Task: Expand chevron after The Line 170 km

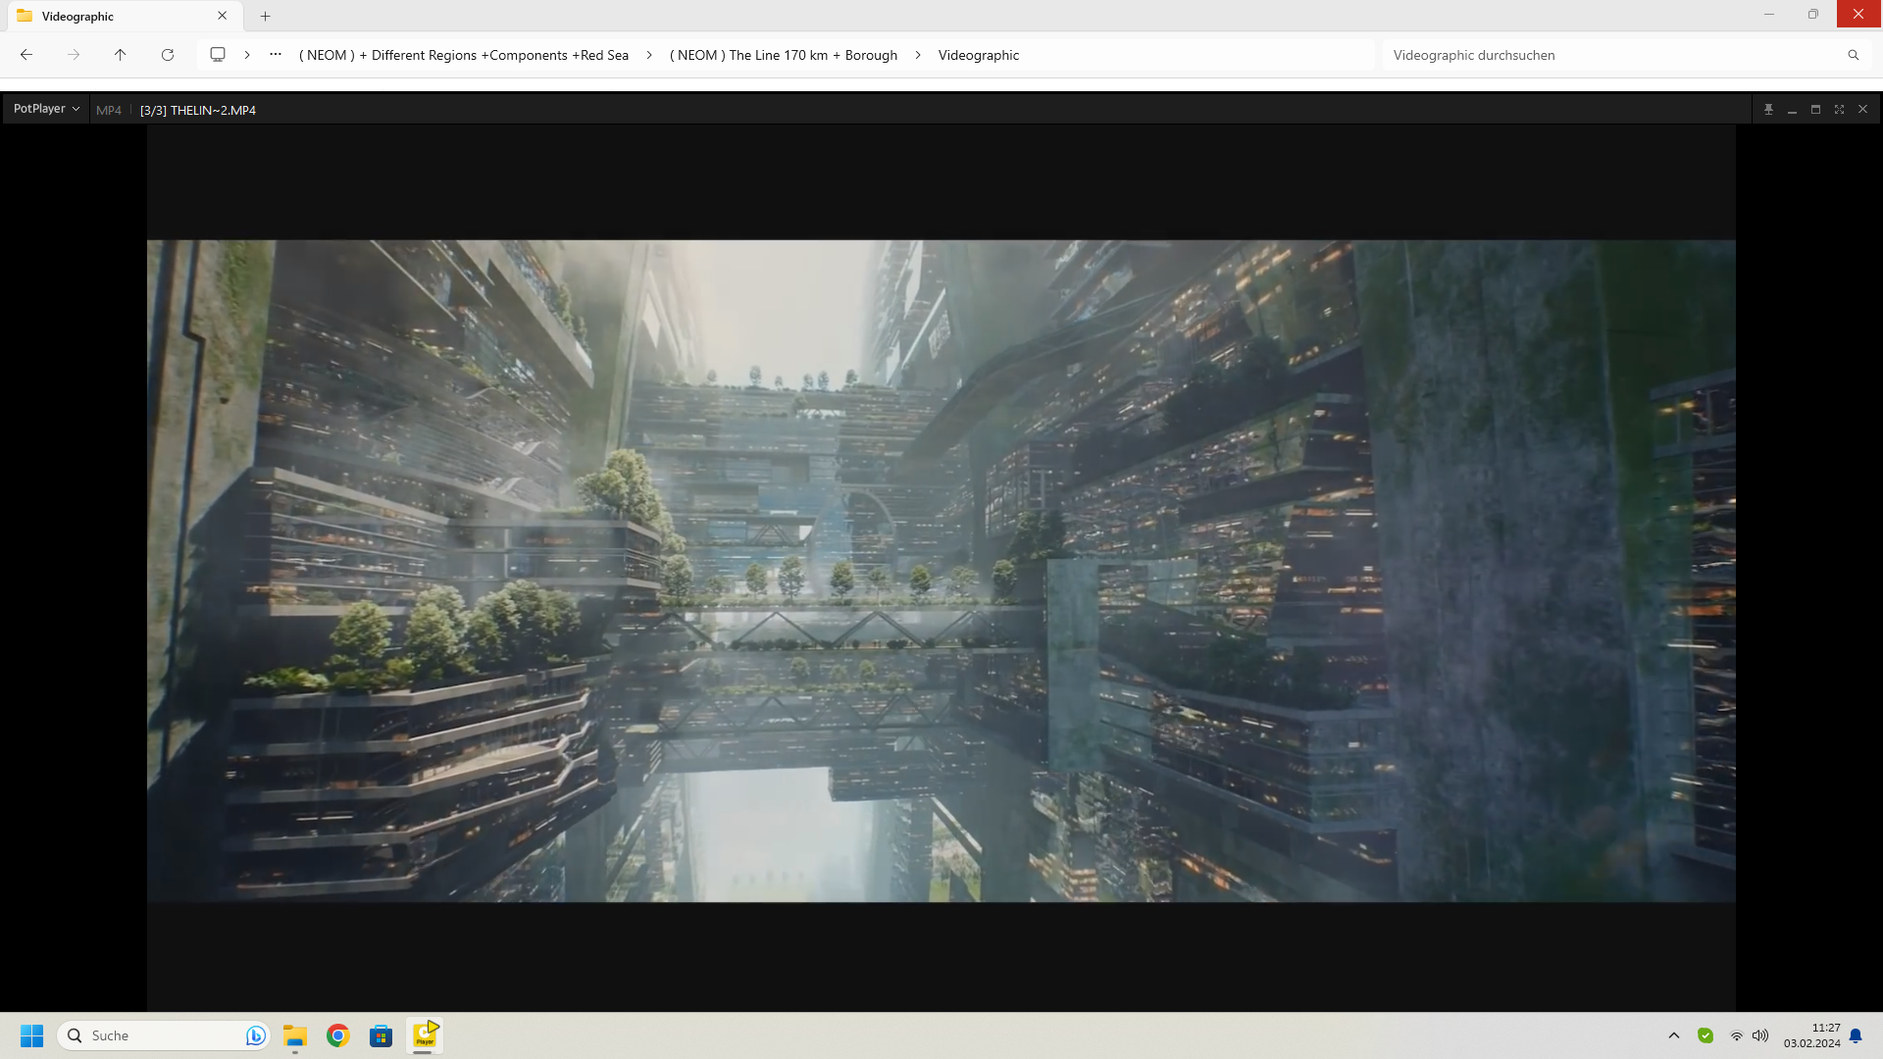Action: [x=918, y=55]
